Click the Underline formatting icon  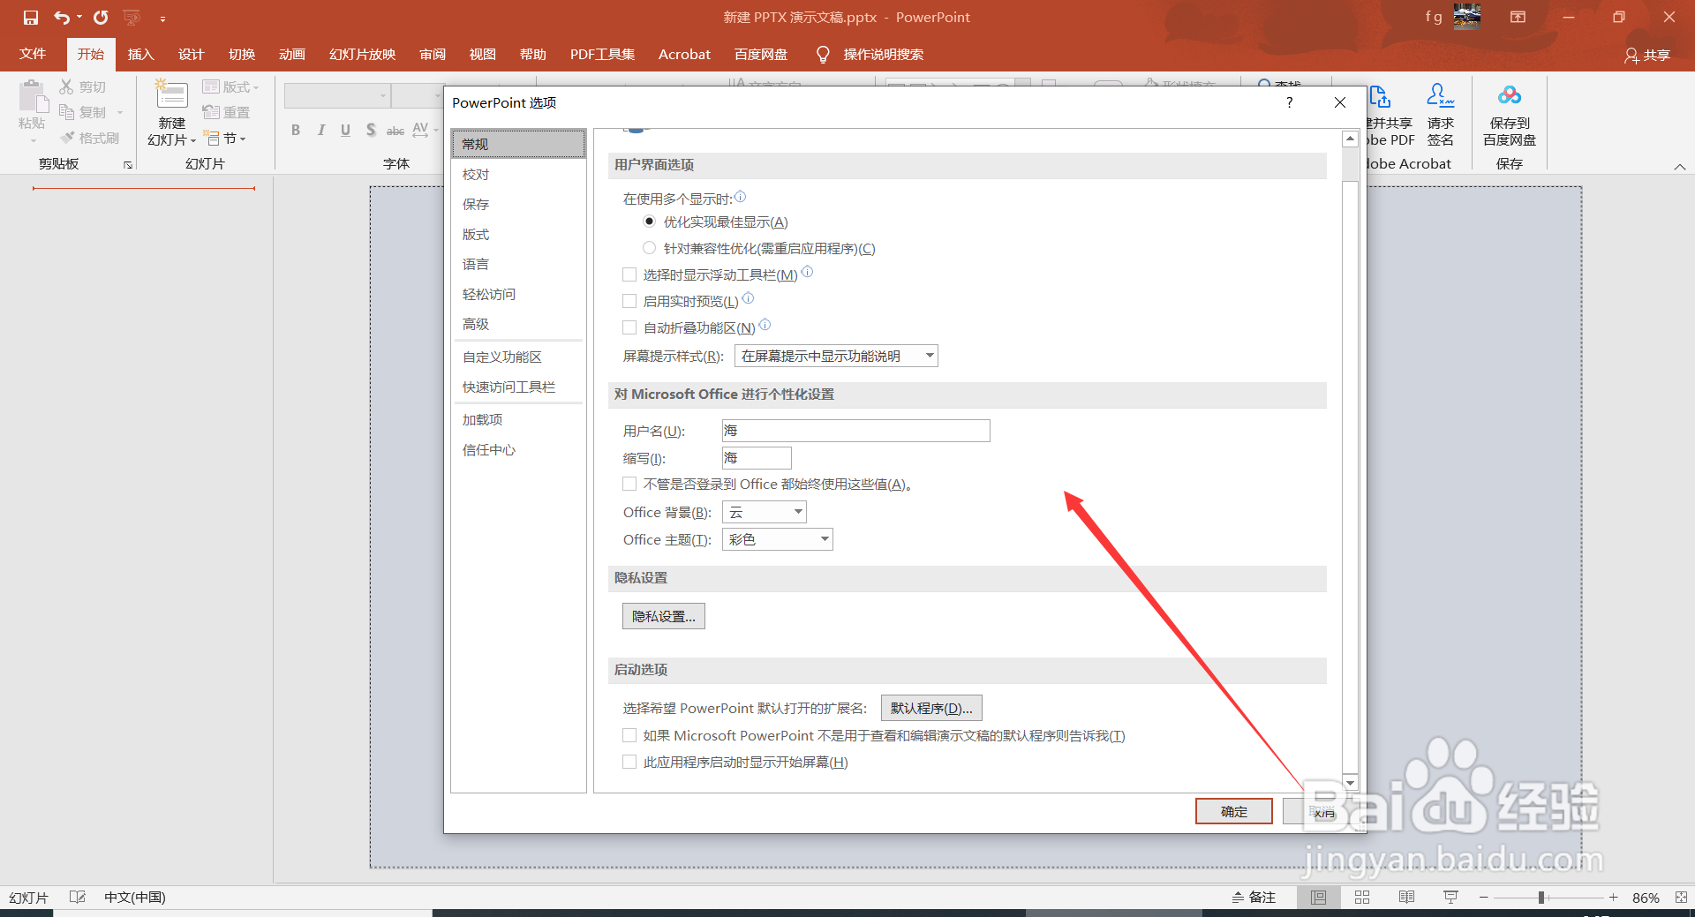pos(345,130)
